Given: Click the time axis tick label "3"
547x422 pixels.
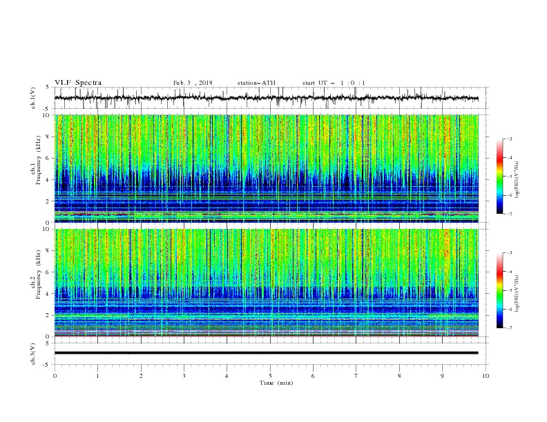Looking at the screenshot, I should click(184, 376).
